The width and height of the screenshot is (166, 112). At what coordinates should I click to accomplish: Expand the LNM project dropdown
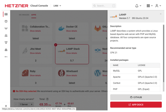click(x=57, y=6)
